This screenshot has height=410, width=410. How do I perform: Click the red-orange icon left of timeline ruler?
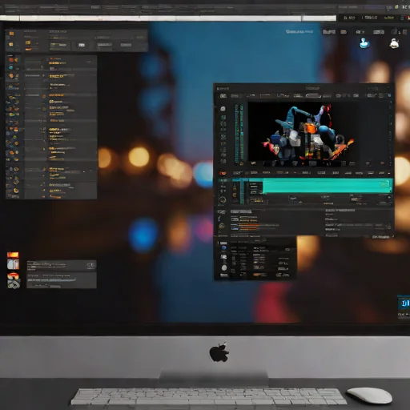click(x=223, y=173)
